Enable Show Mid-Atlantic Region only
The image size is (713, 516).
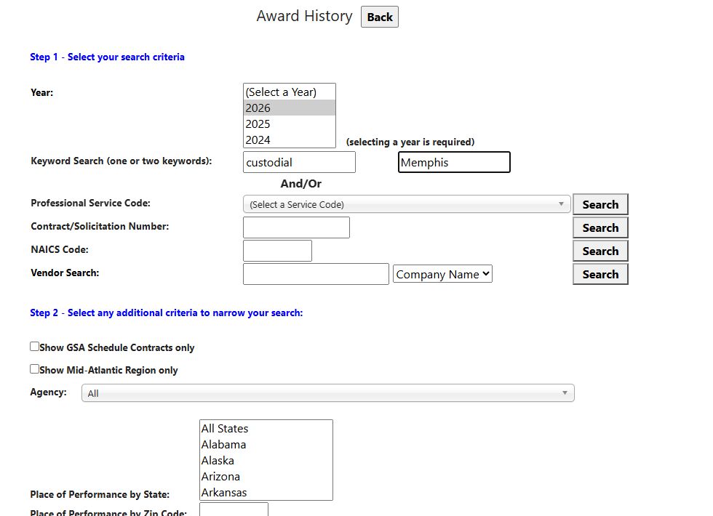point(35,369)
